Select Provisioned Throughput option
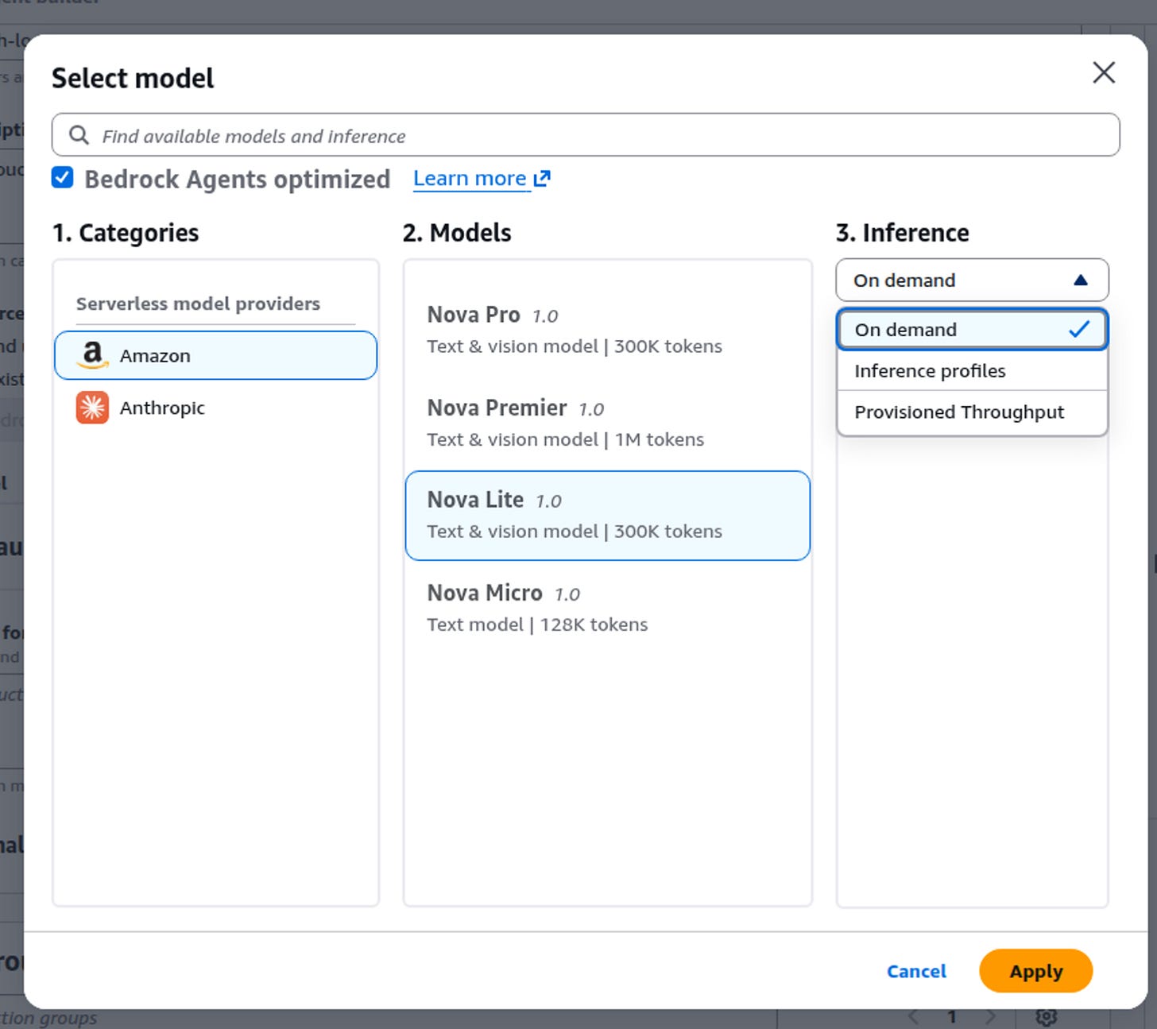 point(972,412)
